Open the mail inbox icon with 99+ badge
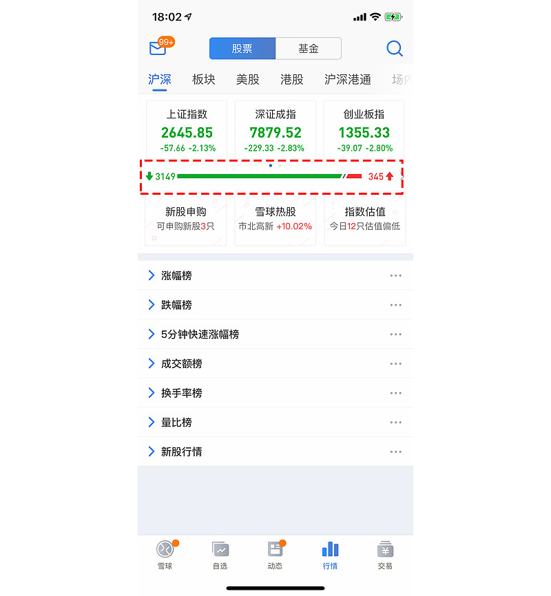 (x=161, y=46)
